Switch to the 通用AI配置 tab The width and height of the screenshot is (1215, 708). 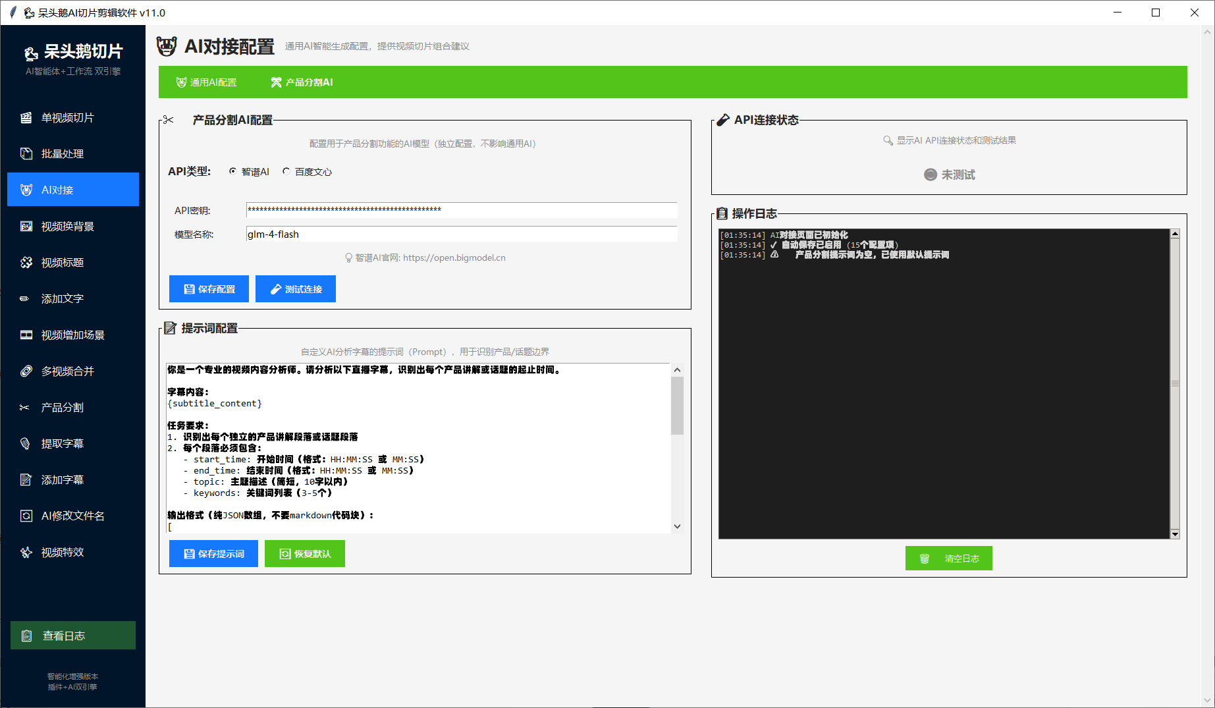tap(207, 82)
